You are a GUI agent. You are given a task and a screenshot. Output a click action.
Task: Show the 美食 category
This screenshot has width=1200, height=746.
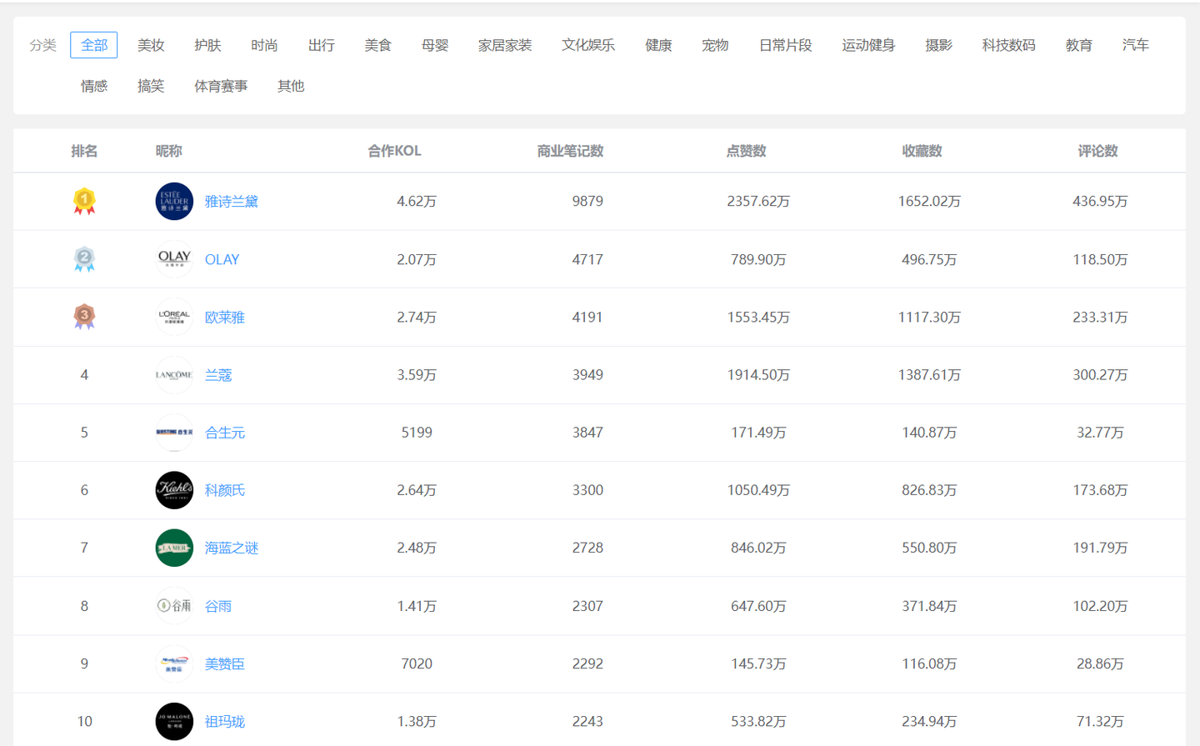pyautogui.click(x=377, y=45)
